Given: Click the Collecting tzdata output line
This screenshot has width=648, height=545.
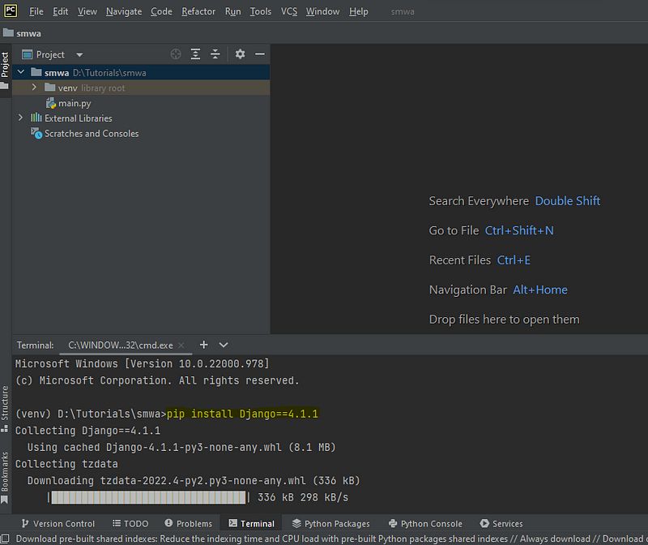Looking at the screenshot, I should (x=66, y=464).
